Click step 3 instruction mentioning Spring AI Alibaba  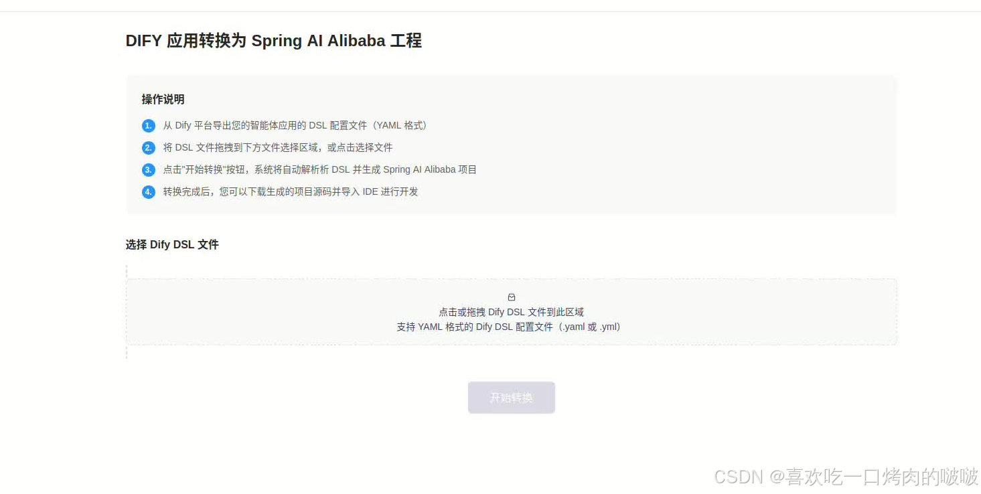(320, 169)
